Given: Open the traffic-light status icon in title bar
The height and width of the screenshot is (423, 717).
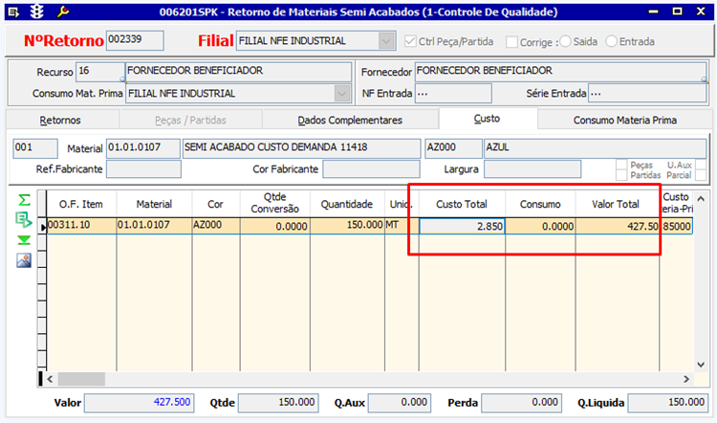Looking at the screenshot, I should pyautogui.click(x=36, y=11).
